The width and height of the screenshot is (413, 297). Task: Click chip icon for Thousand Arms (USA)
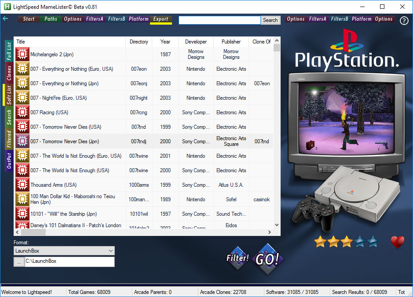pos(22,185)
